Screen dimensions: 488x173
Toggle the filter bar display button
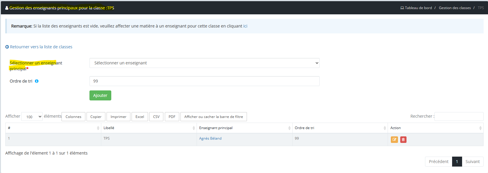click(x=213, y=117)
